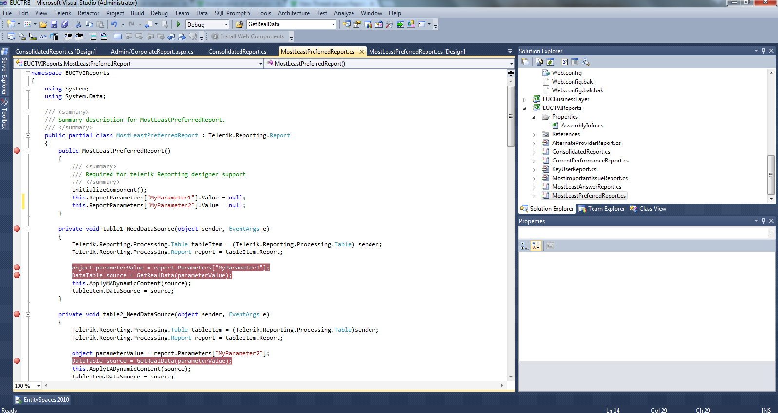Click the Start Debugging green play icon

point(179,24)
